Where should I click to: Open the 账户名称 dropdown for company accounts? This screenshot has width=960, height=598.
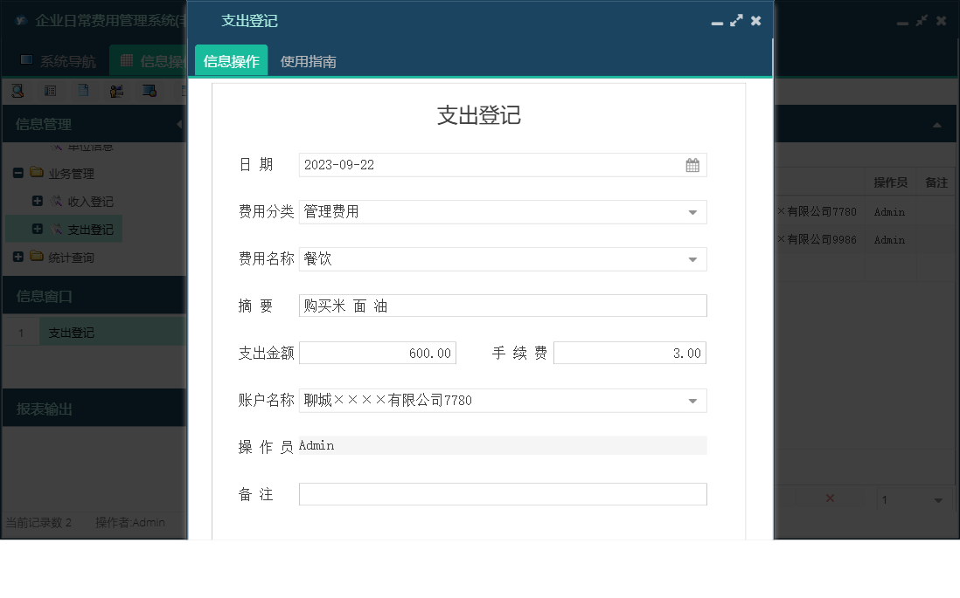click(x=693, y=400)
